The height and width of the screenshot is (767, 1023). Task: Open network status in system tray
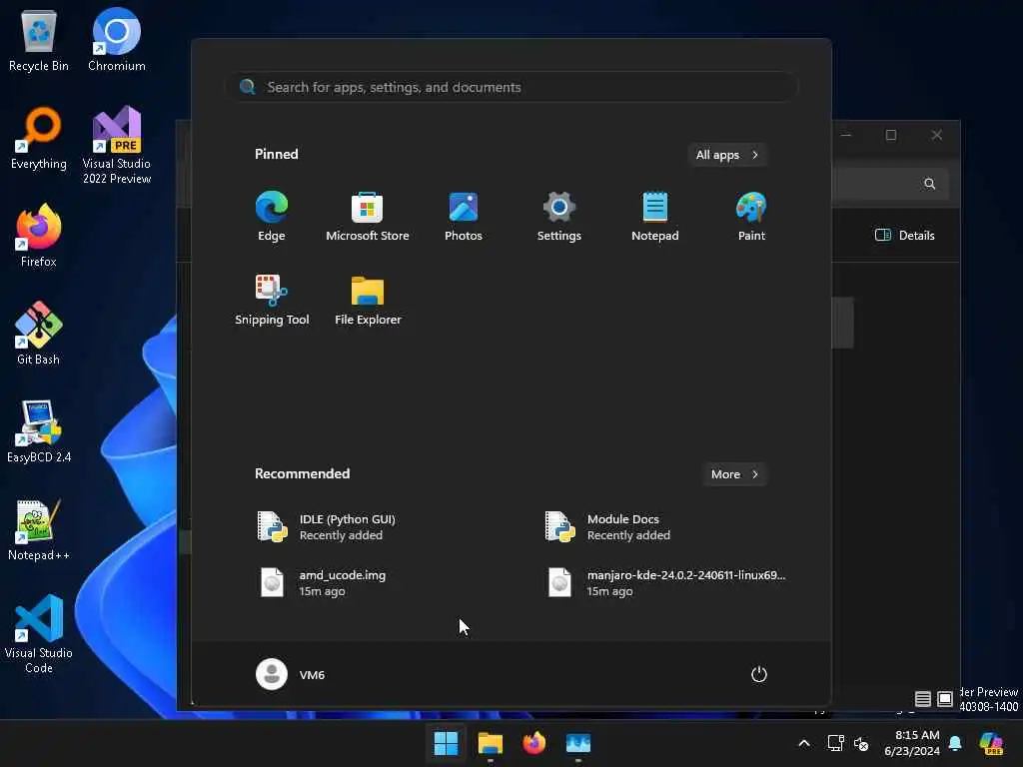click(836, 743)
